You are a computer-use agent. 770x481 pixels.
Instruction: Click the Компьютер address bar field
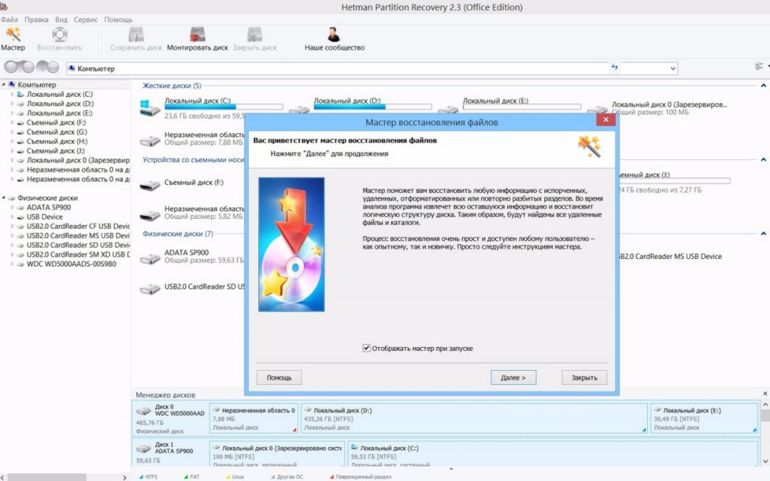[337, 69]
